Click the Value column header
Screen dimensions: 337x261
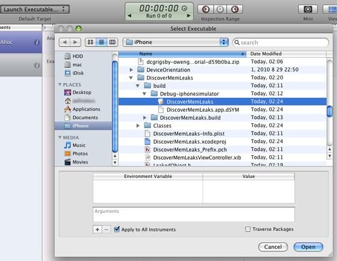[249, 176]
